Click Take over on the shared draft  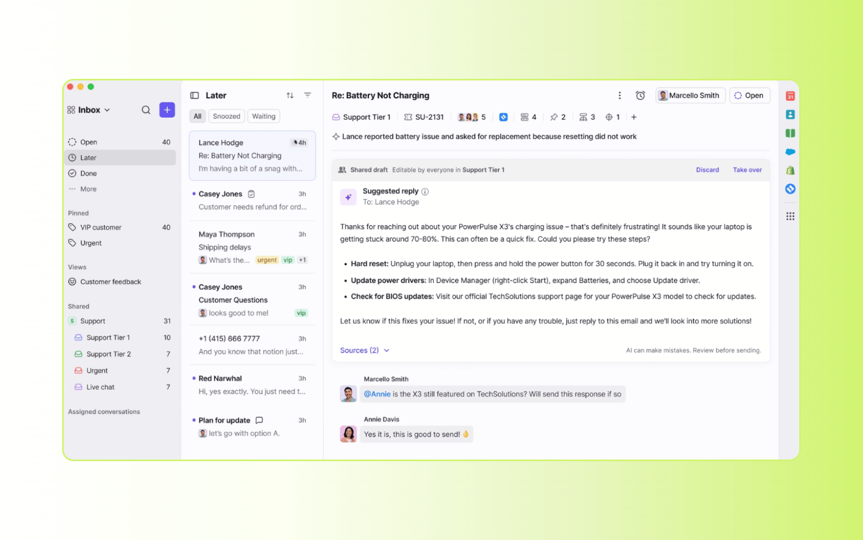[747, 170]
